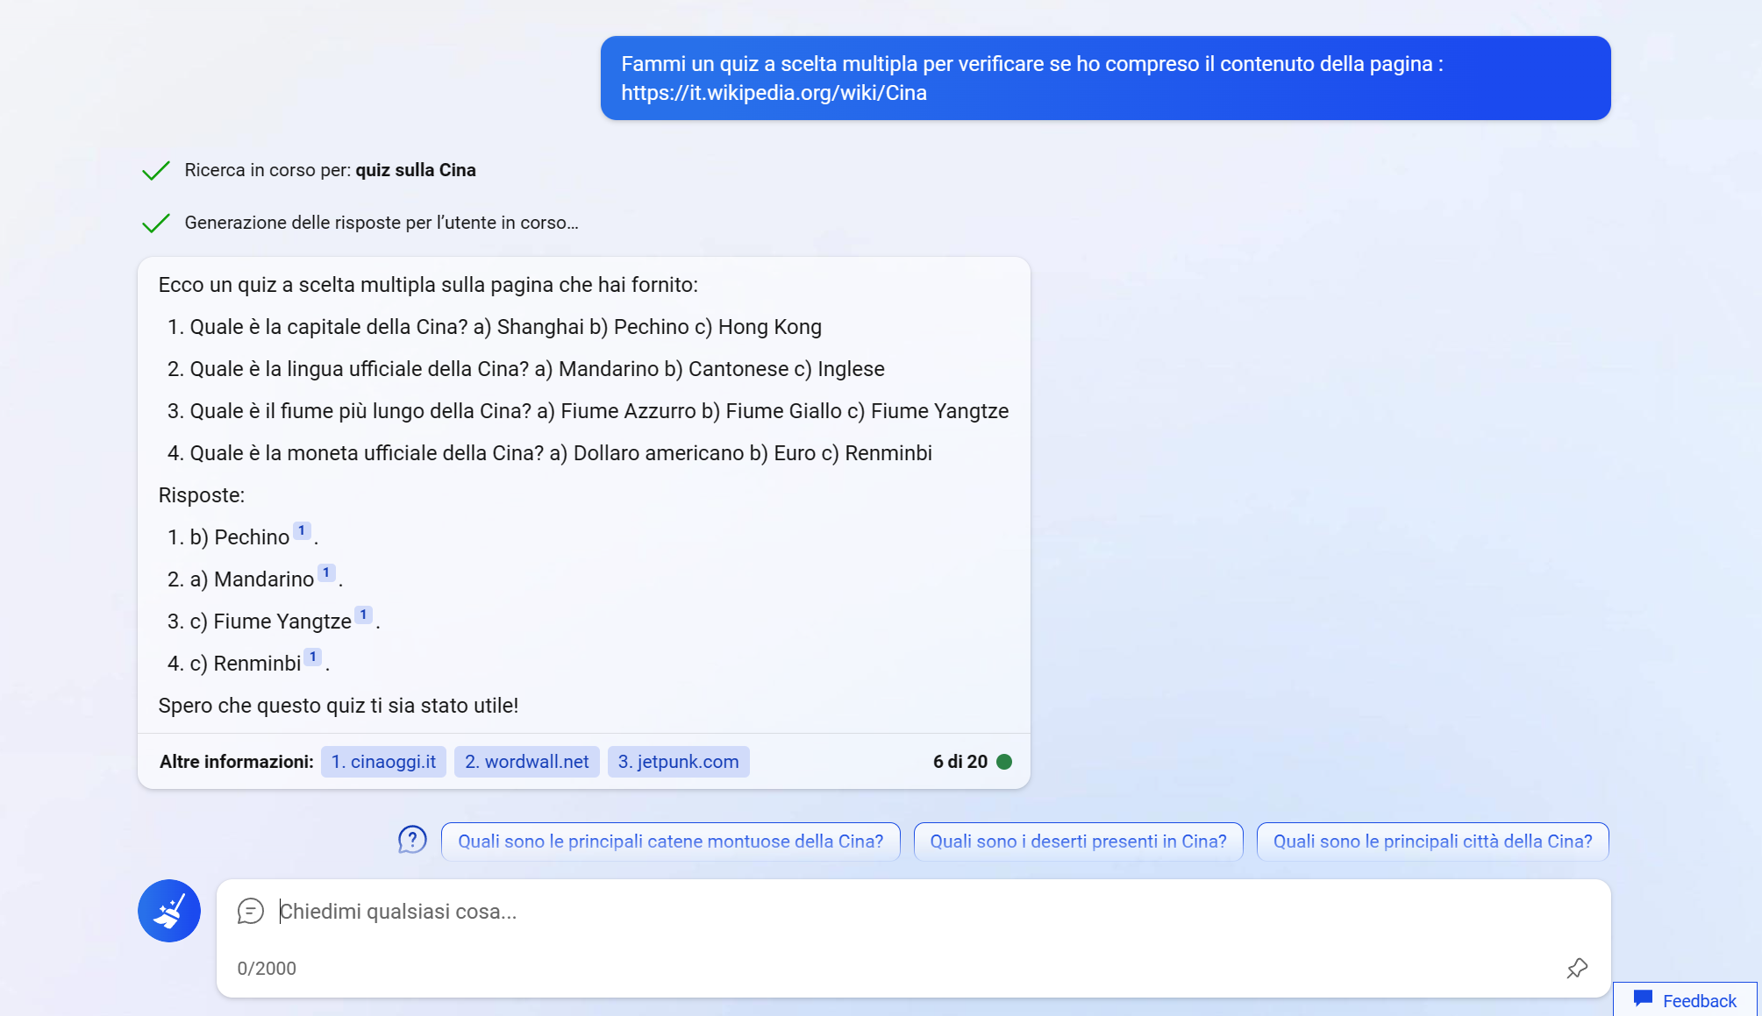Click the pin icon in the message box
This screenshot has width=1762, height=1016.
1577,968
